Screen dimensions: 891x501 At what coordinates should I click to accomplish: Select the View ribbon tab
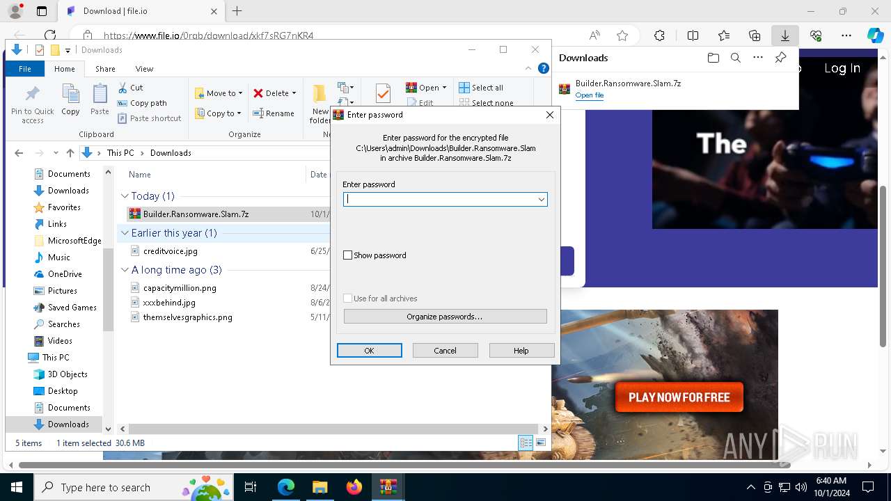[144, 69]
